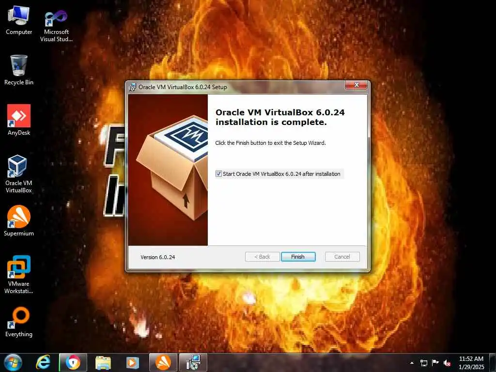
Task: Click the Back button in Setup wizard
Action: [262, 257]
